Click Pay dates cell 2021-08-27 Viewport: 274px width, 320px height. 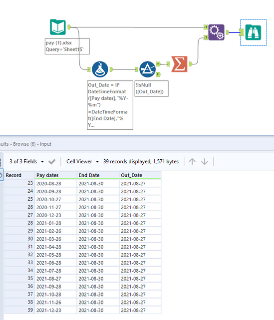click(56, 279)
